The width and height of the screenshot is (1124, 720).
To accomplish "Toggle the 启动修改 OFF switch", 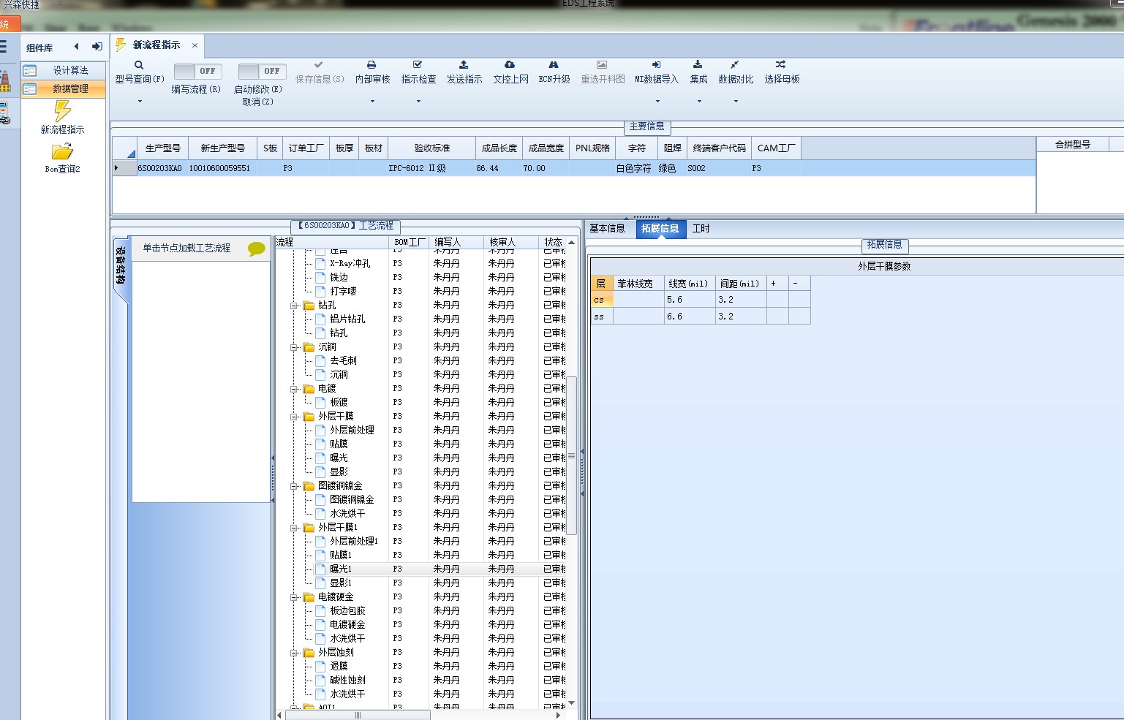I will pyautogui.click(x=263, y=71).
